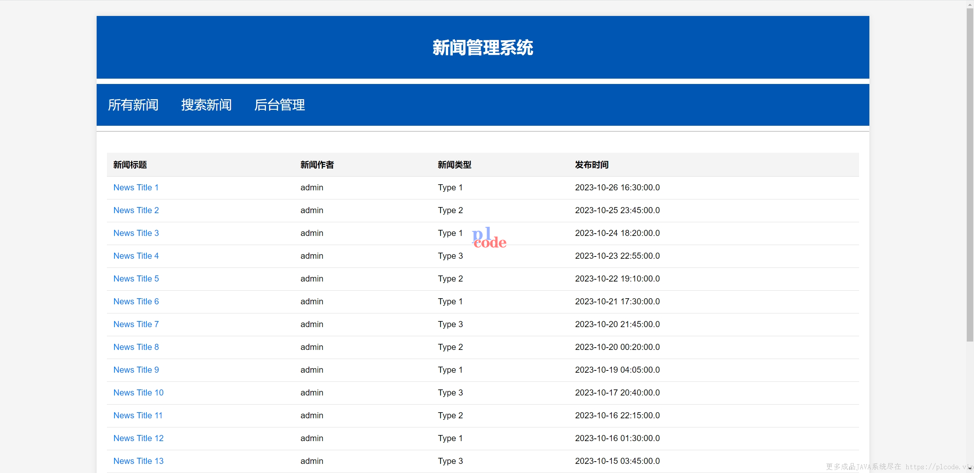Viewport: 974px width, 473px height.
Task: Click Type 3 in the News Title 10 row
Action: [x=450, y=393]
